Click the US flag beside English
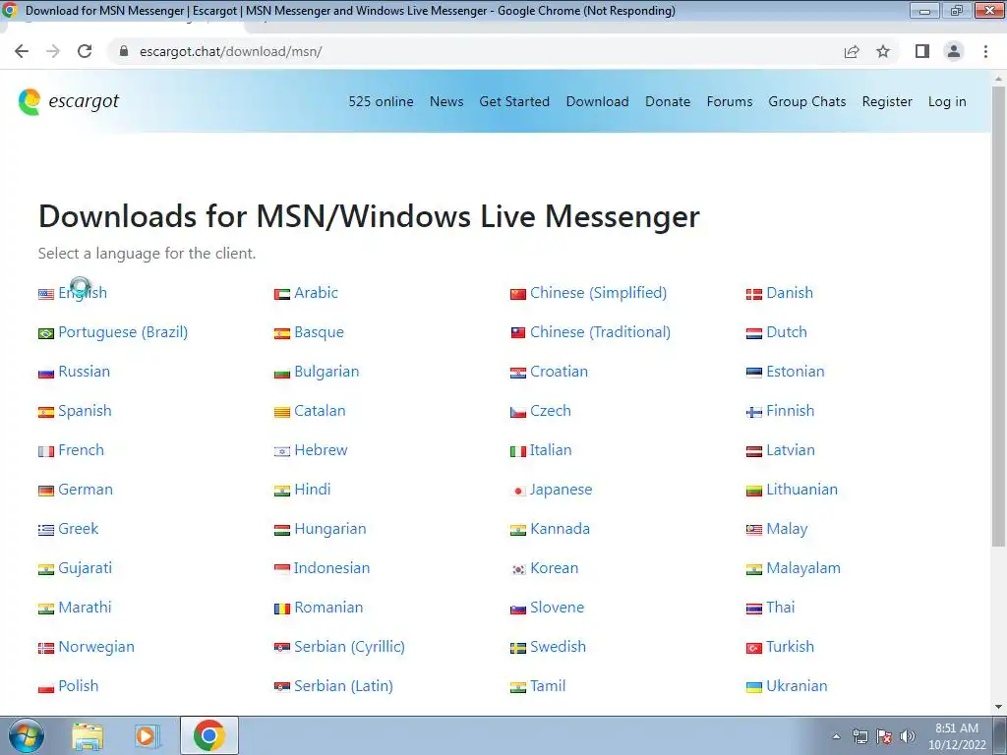 coord(45,295)
